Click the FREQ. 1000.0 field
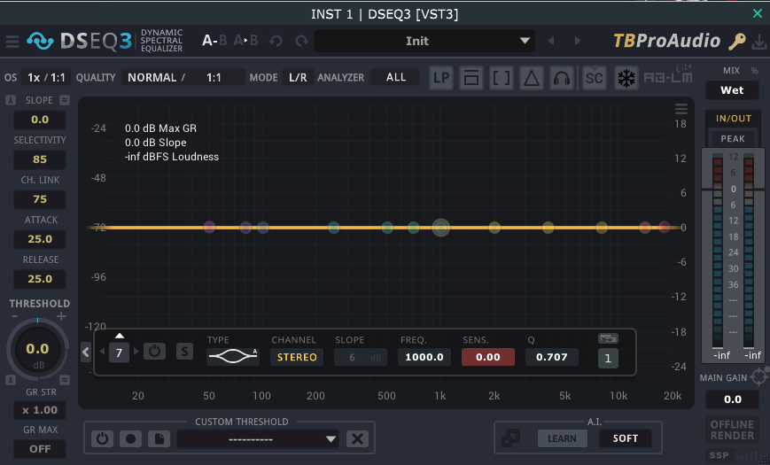The height and width of the screenshot is (465, 770). (424, 357)
